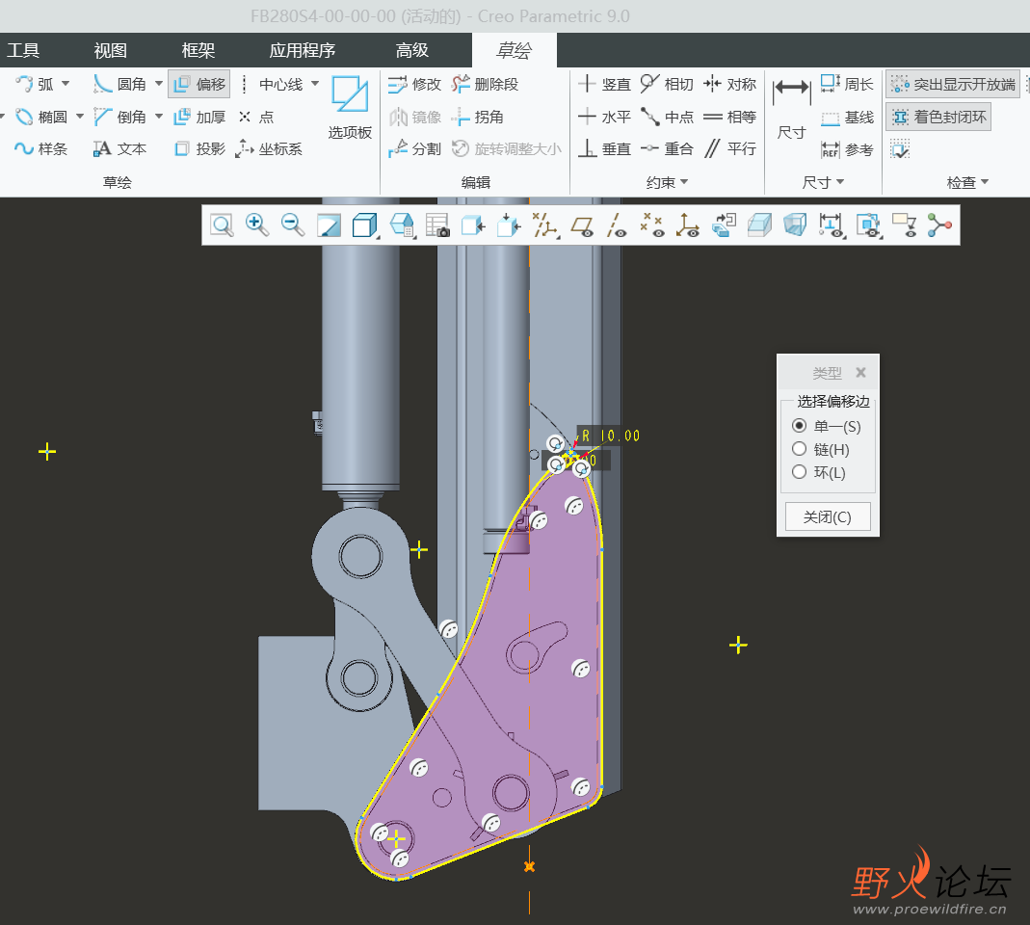Click the R 10.00 radius dimension

(610, 436)
